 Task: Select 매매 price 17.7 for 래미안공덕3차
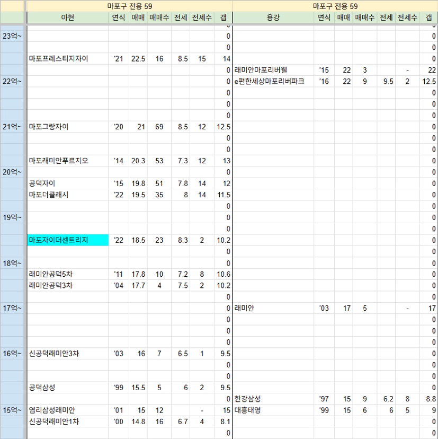(x=138, y=286)
